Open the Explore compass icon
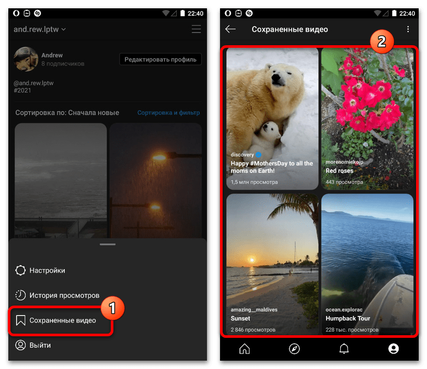The height and width of the screenshot is (369, 427). (x=294, y=349)
